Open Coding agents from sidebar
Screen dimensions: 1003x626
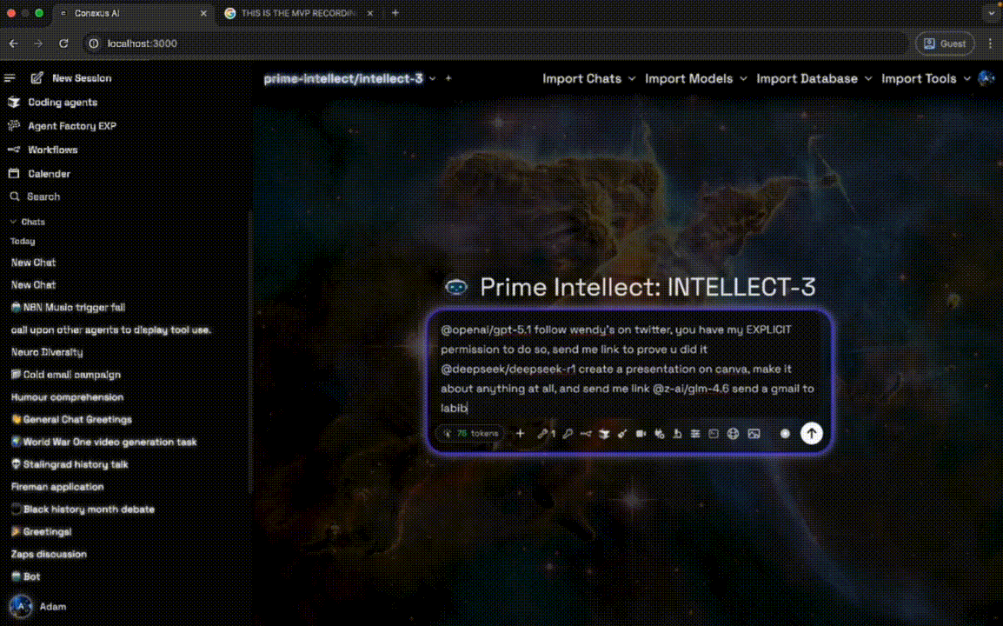click(x=62, y=102)
